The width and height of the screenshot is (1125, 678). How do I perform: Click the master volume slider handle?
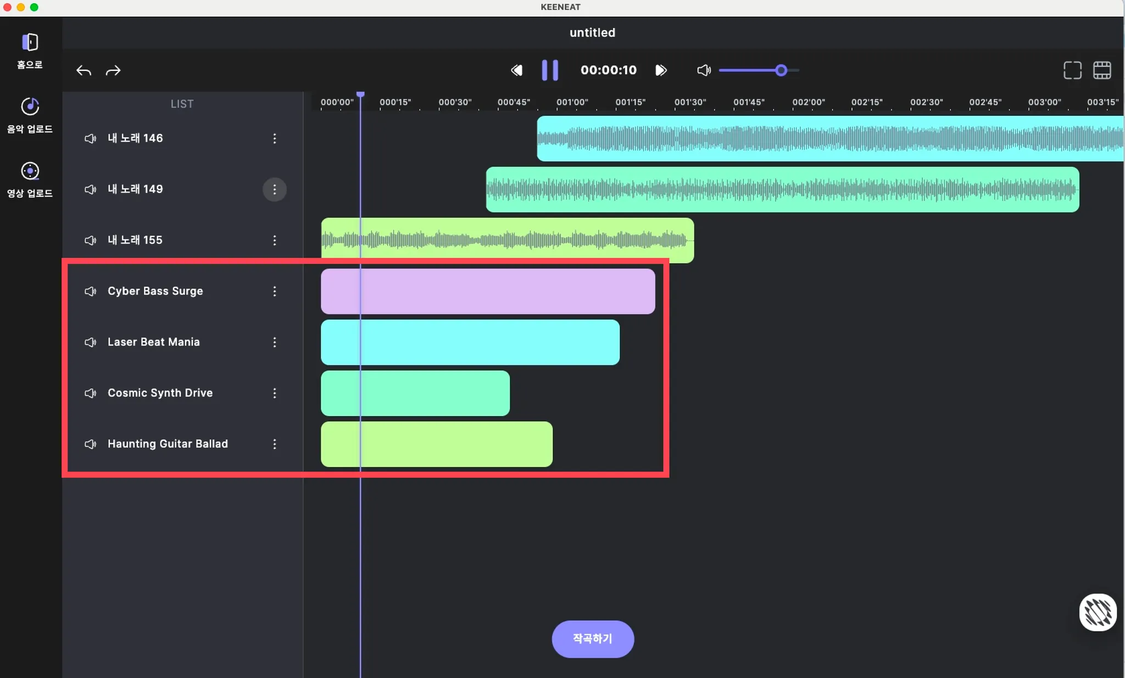tap(781, 70)
